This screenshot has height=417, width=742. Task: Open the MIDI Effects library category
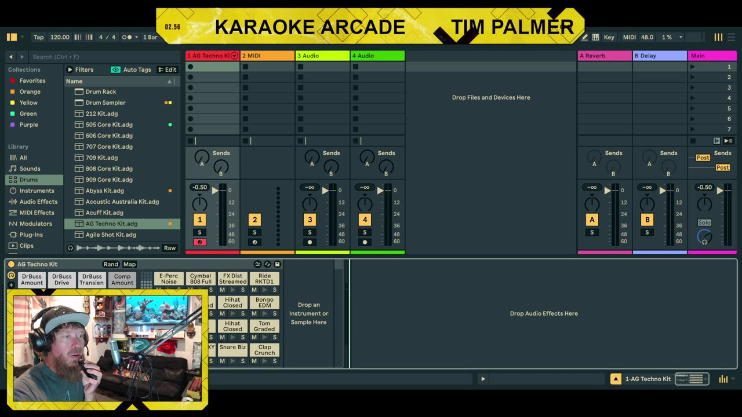point(37,213)
